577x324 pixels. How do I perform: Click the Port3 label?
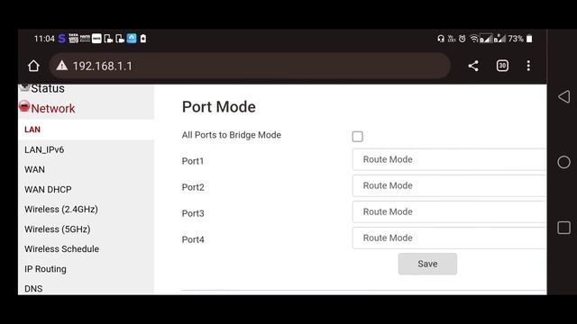click(x=193, y=213)
